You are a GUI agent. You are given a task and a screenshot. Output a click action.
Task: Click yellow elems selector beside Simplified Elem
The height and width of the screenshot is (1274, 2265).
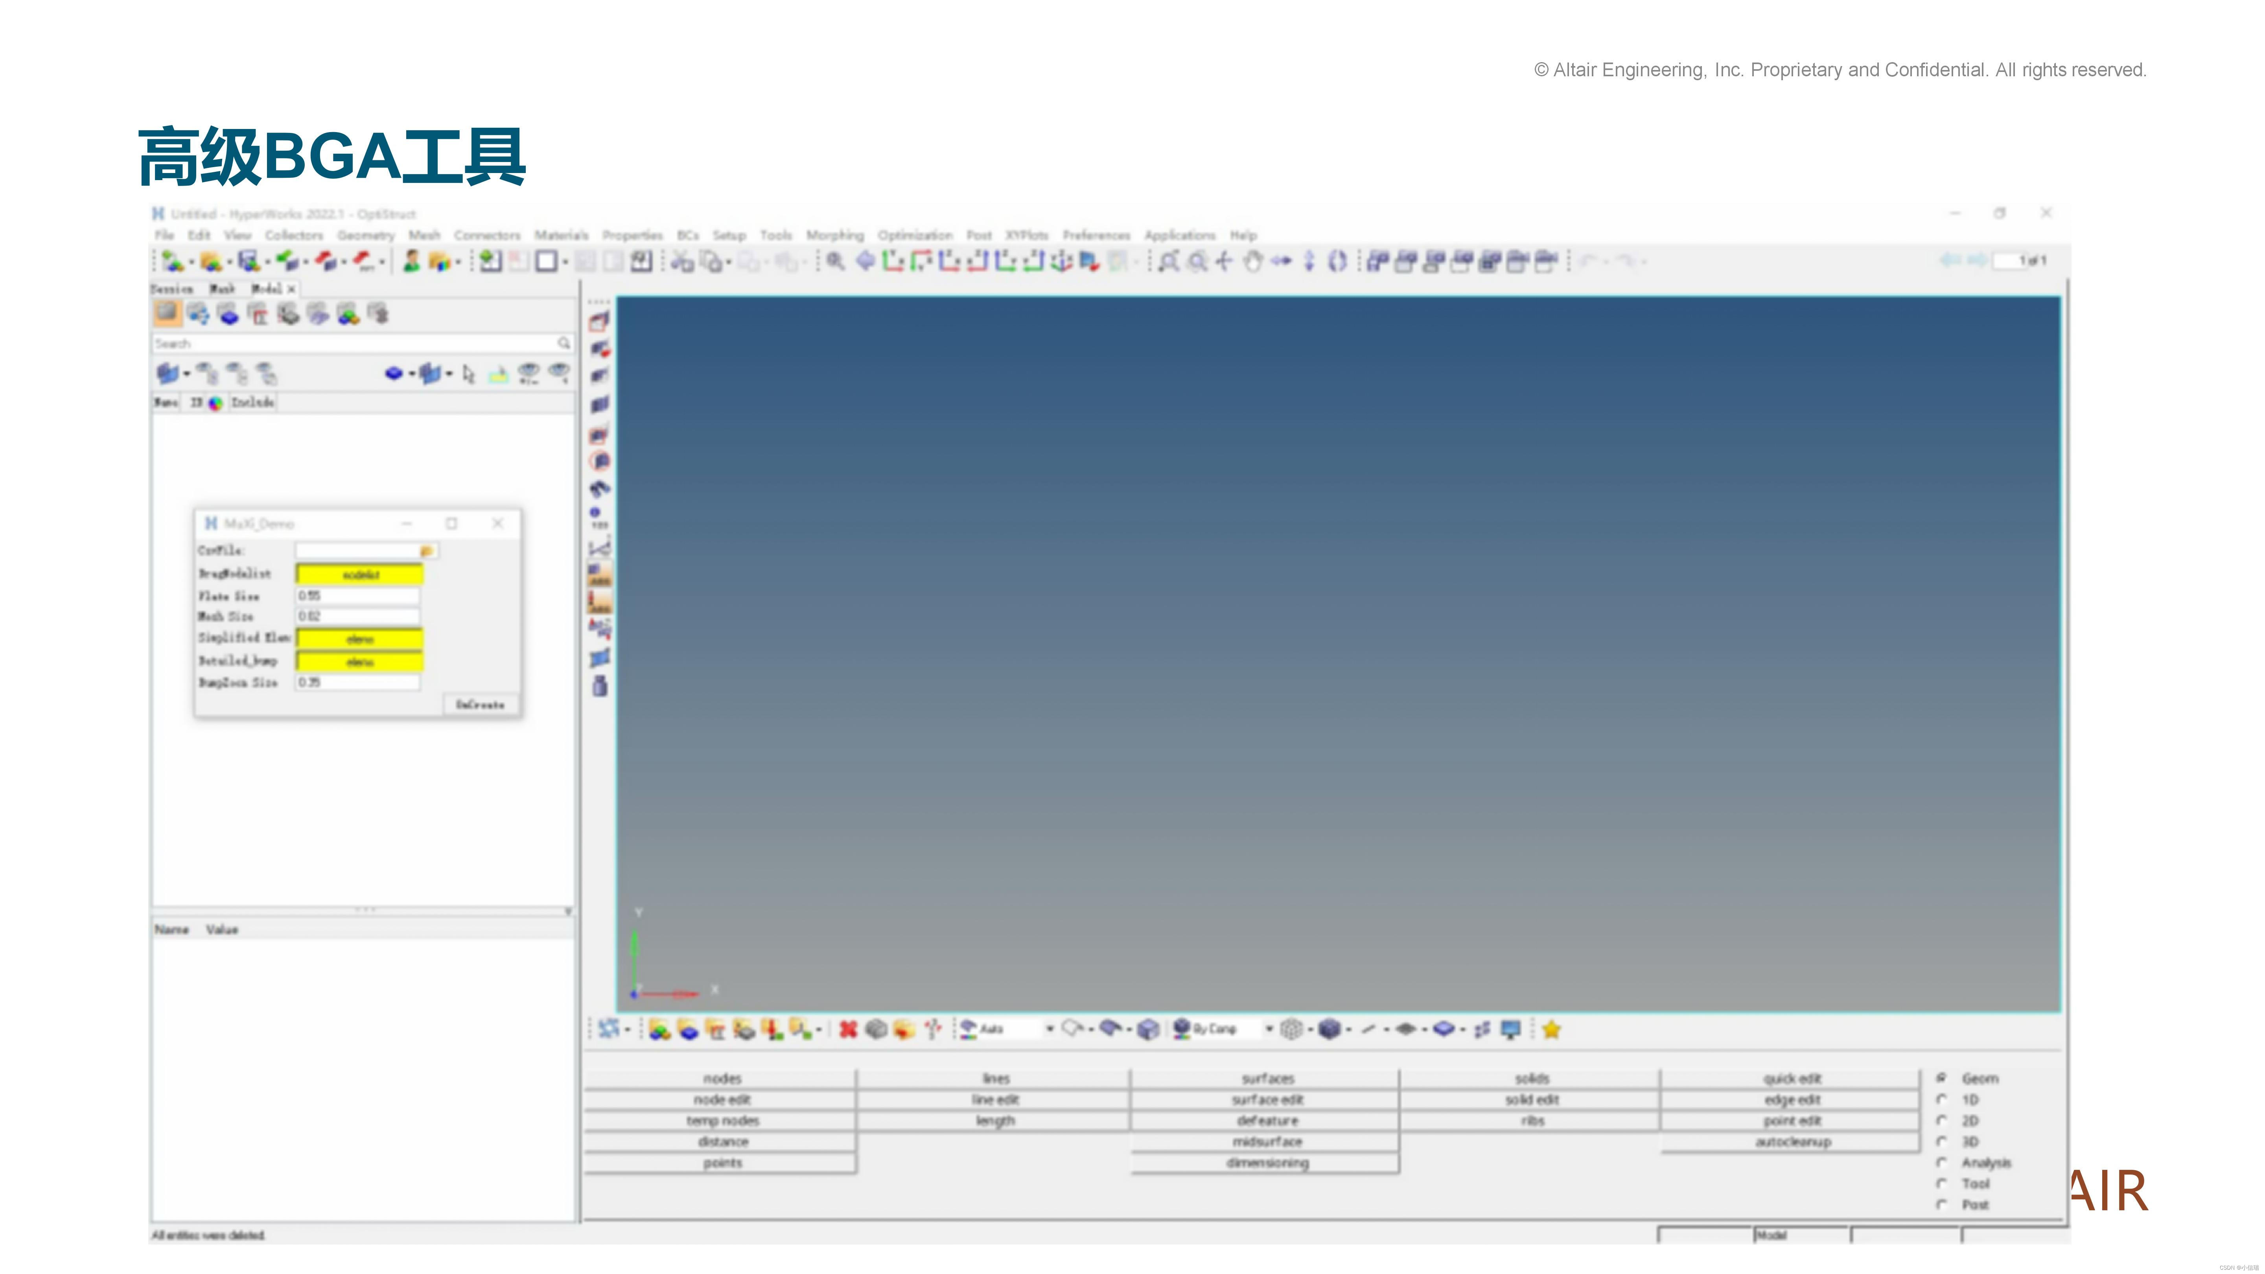coord(360,639)
